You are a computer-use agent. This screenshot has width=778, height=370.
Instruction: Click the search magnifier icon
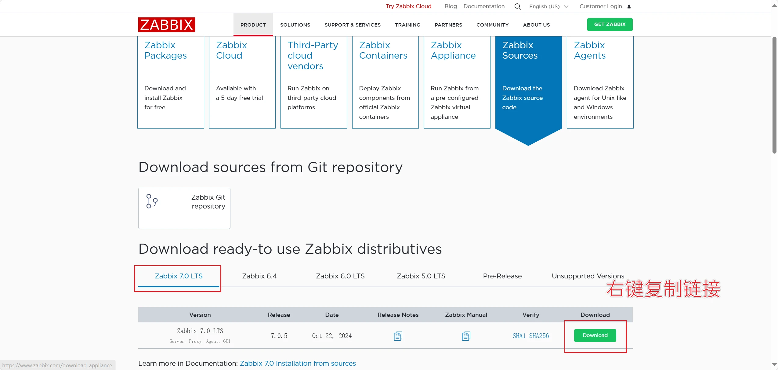pos(517,6)
